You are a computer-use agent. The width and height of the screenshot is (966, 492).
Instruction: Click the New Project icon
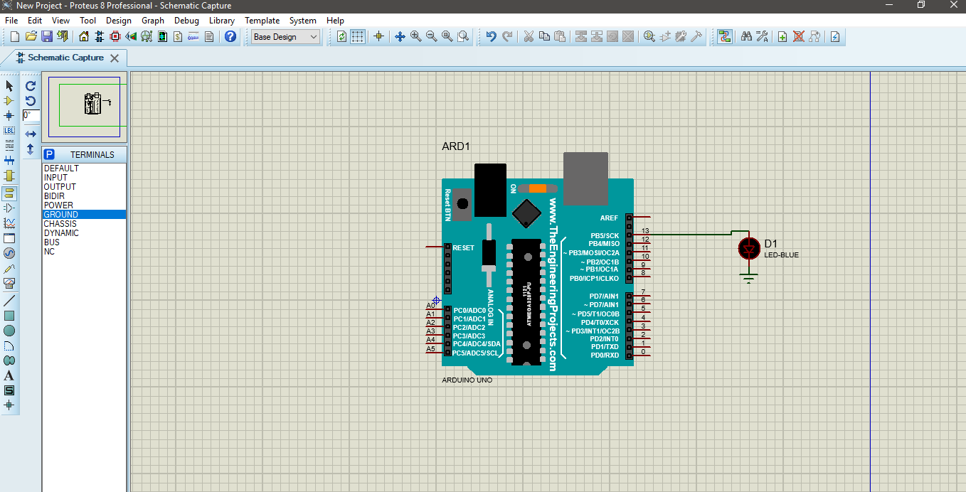[15, 36]
